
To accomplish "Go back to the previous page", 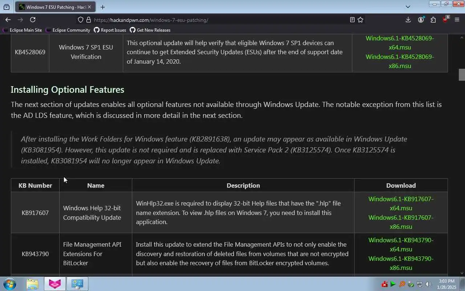I will coord(8,20).
